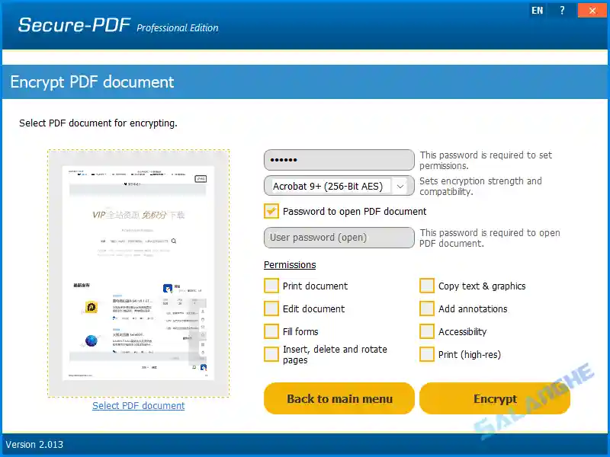Enable the Accessibility permission
Image resolution: width=610 pixels, height=457 pixels.
427,331
